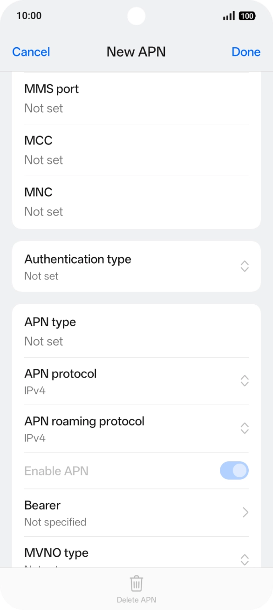Tap Cancel to discard new APN
The width and height of the screenshot is (273, 610).
(x=31, y=52)
